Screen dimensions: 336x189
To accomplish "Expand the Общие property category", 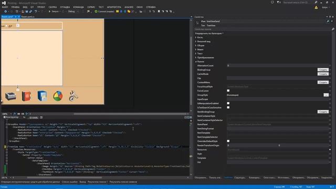I will [x=196, y=46].
